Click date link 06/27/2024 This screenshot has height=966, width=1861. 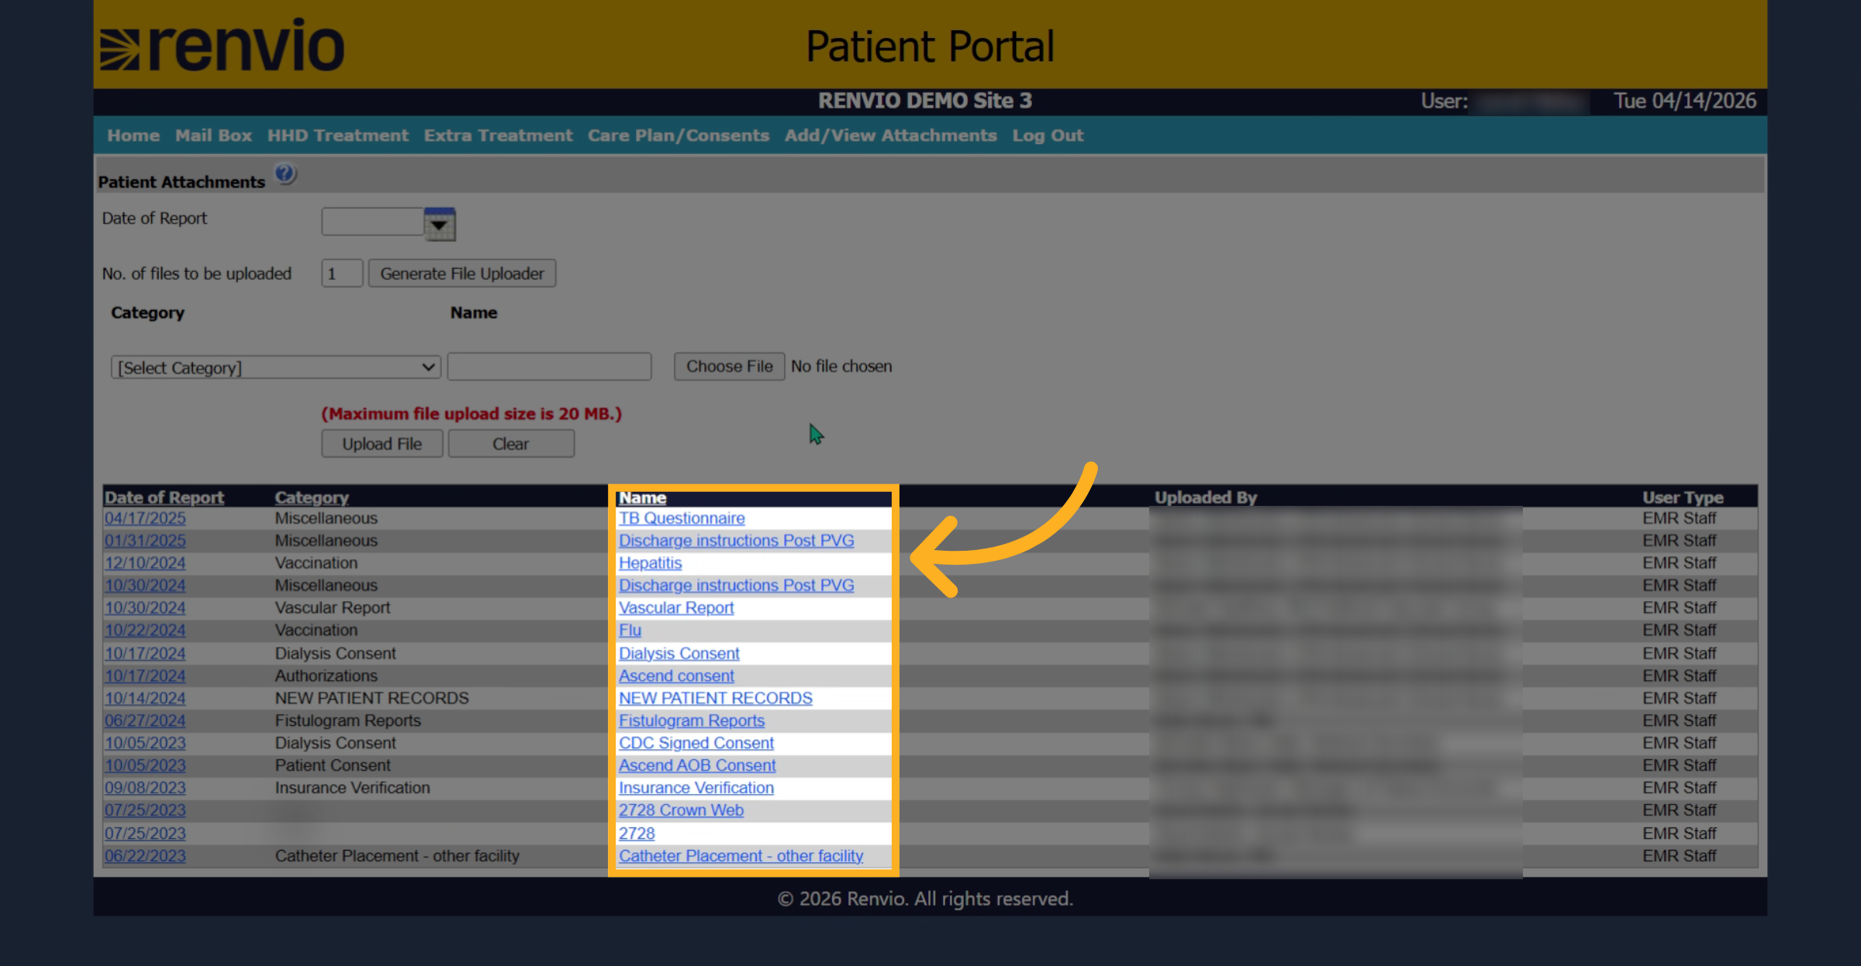[145, 721]
